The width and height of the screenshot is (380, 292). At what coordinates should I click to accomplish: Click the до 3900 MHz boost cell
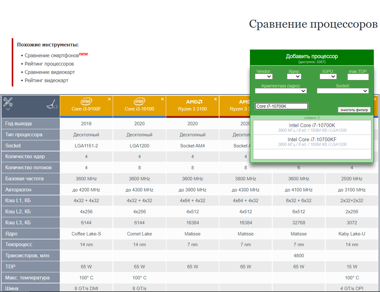click(193, 190)
